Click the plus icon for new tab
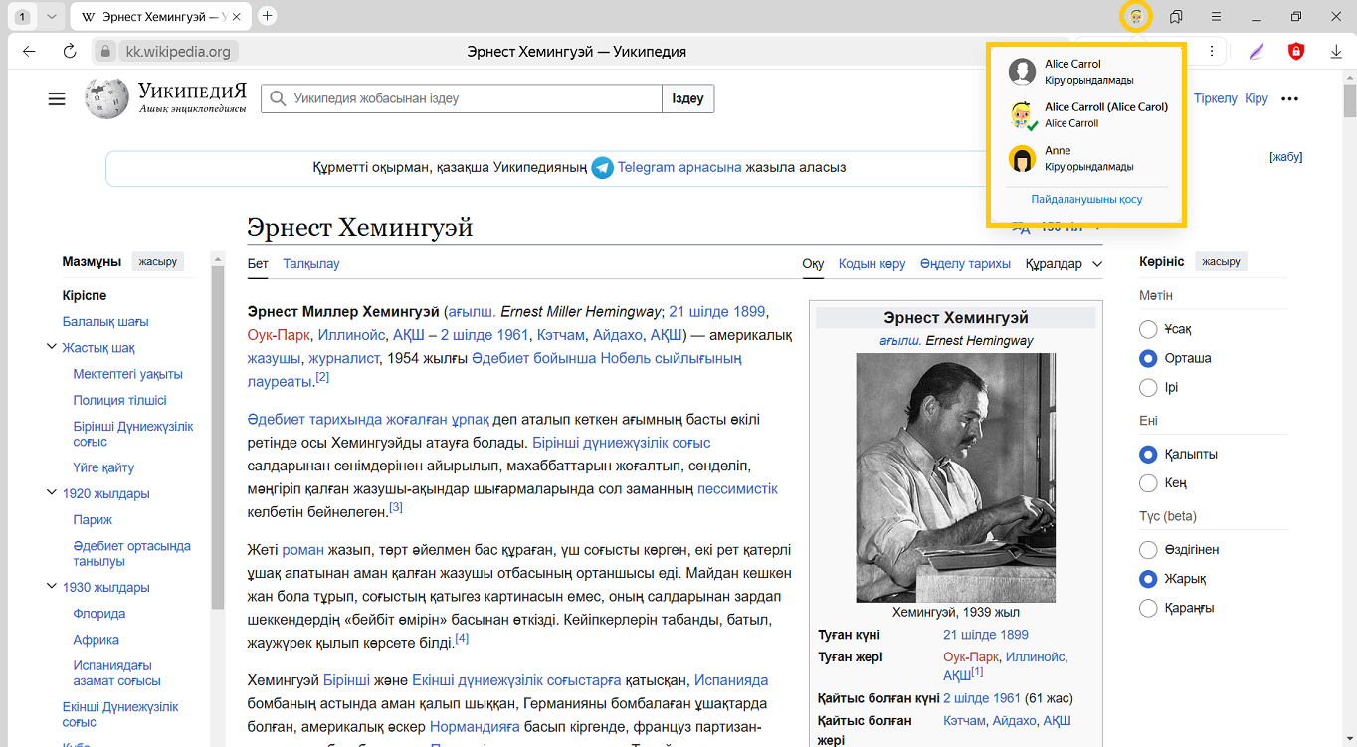1357x747 pixels. tap(267, 16)
